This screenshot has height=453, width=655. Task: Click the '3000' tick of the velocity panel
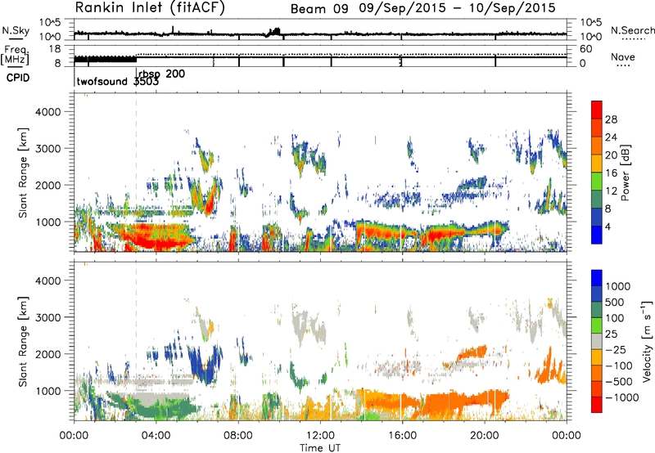[x=48, y=317]
